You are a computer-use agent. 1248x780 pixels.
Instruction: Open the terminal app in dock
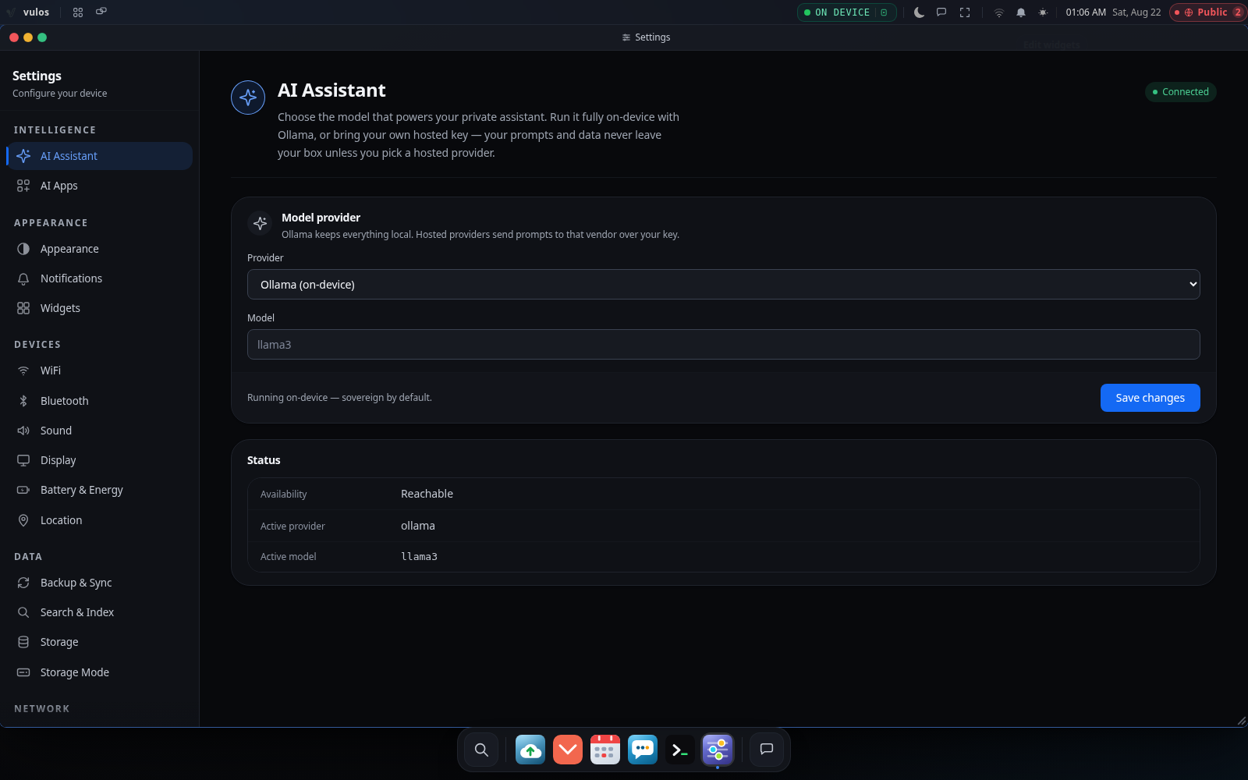680,750
